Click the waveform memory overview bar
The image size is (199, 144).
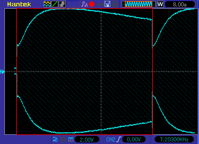[x=139, y=4]
